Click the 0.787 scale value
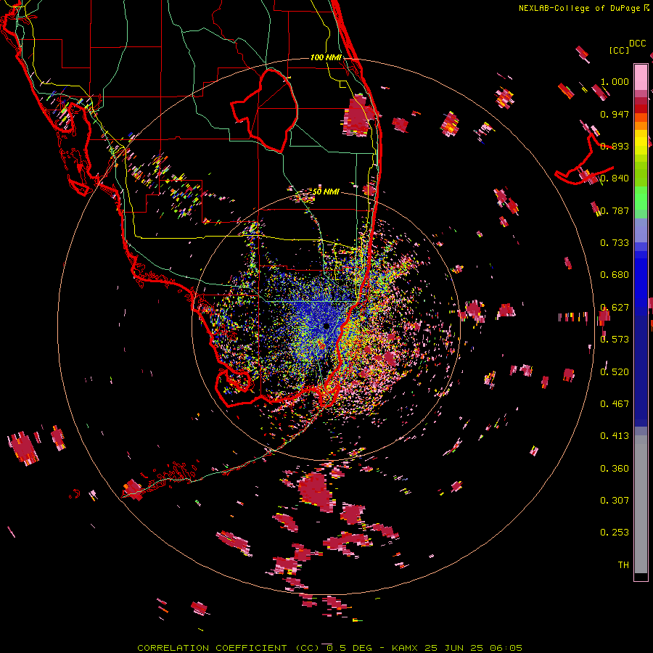653x653 pixels. (615, 210)
